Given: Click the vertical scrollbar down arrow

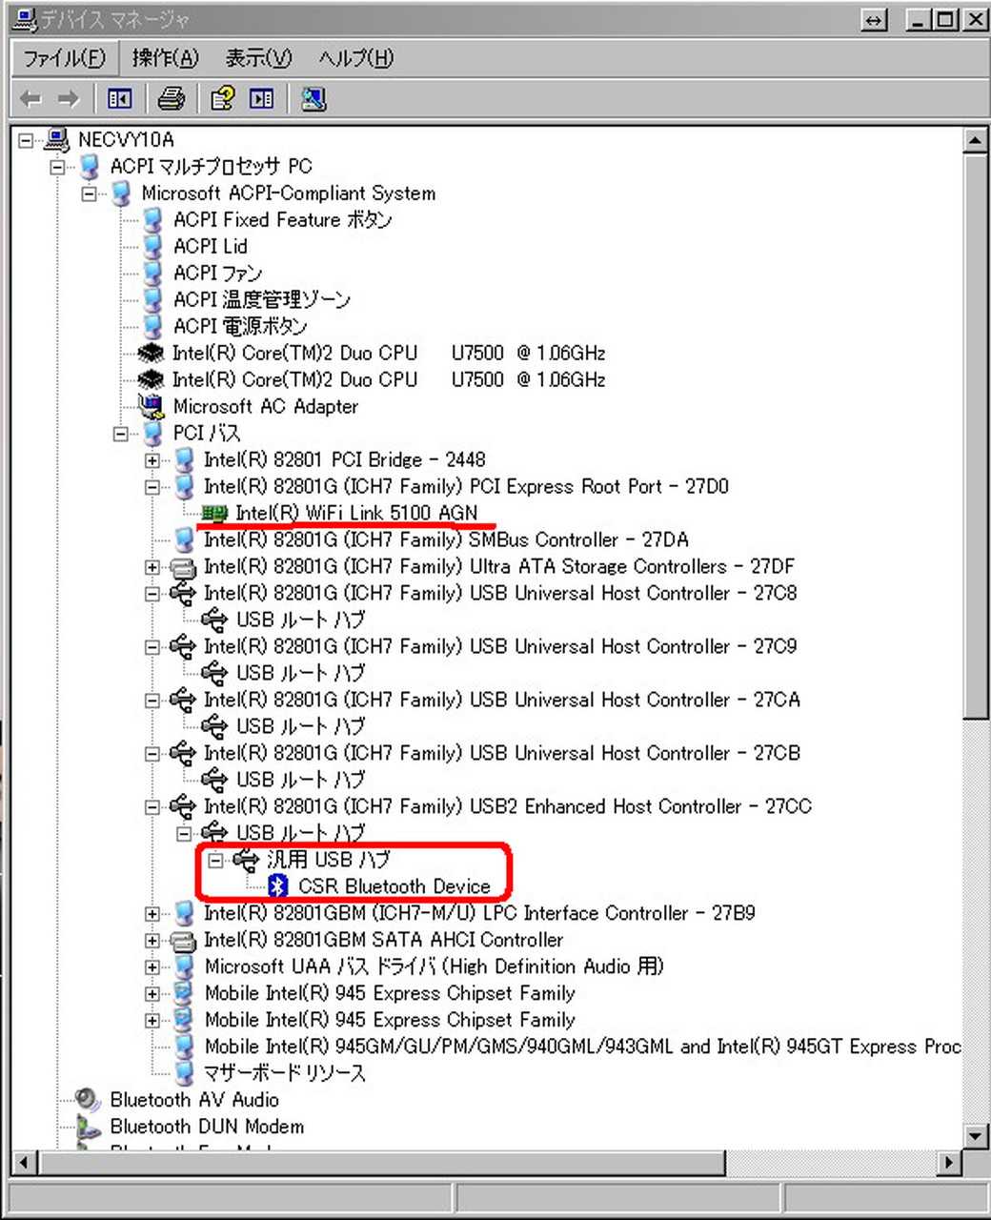Looking at the screenshot, I should 975,1135.
